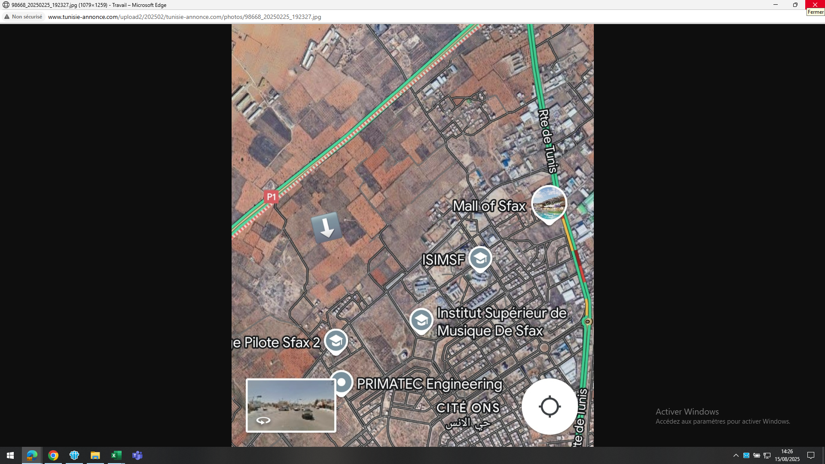Expand the hidden system tray icons
Screen dimensions: 825x464
coord(736,455)
